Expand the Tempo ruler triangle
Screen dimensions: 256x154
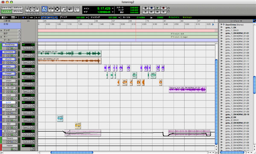[x=1, y=31]
